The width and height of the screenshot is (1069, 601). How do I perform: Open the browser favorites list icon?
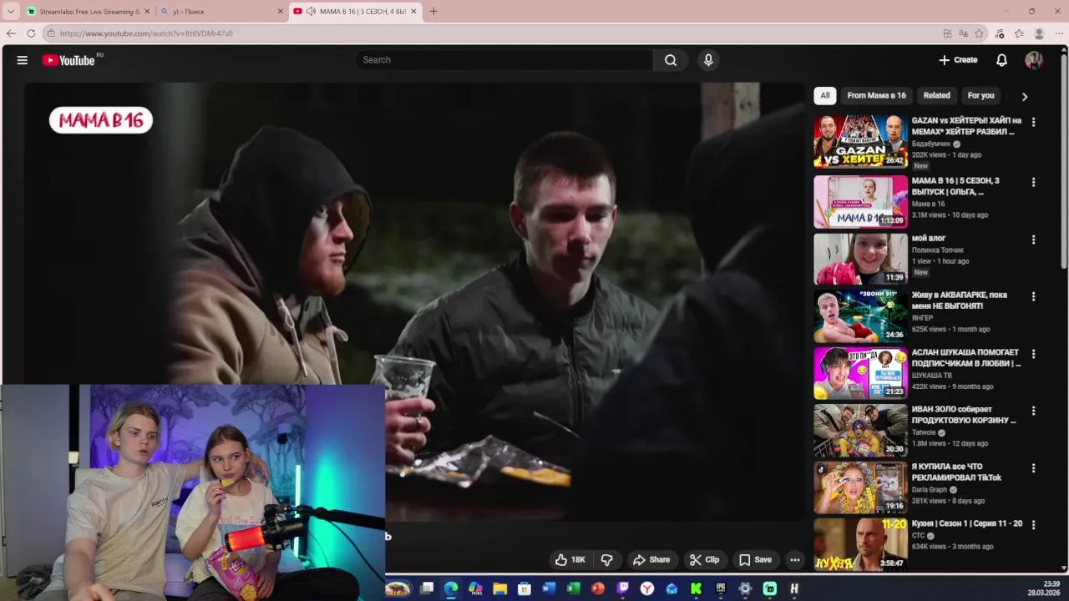[x=1019, y=33]
